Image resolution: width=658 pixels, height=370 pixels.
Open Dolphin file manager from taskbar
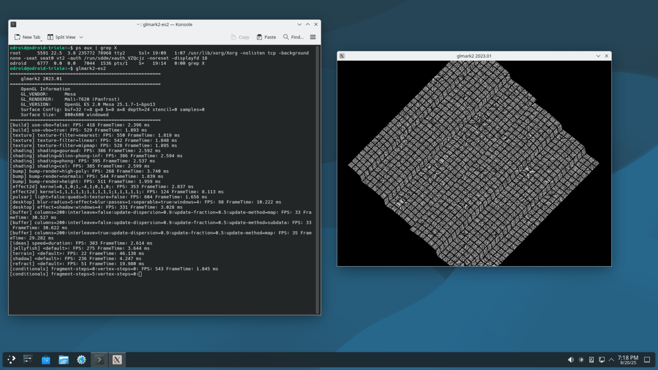point(64,360)
